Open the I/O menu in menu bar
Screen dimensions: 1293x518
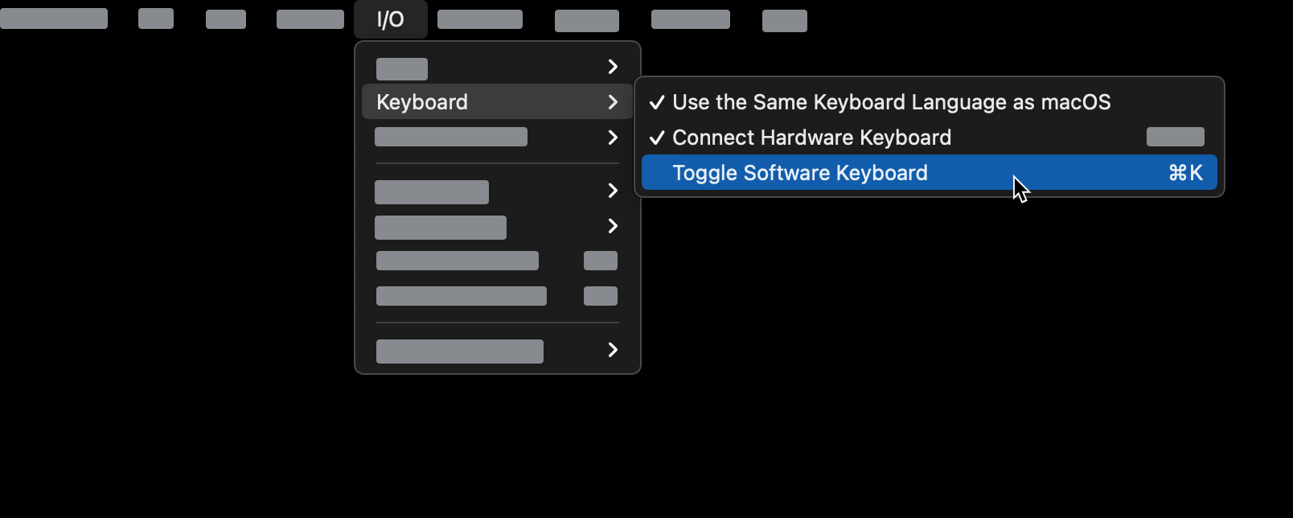[391, 19]
